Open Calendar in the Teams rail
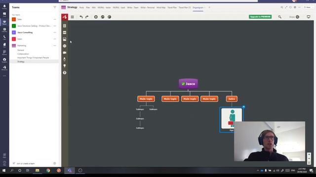 [4, 30]
